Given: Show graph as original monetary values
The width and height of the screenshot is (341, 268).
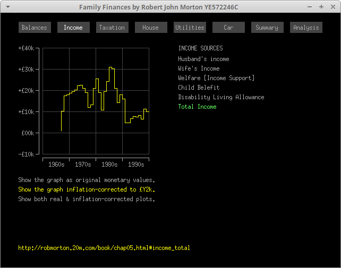Looking at the screenshot, I should pyautogui.click(x=87, y=180).
